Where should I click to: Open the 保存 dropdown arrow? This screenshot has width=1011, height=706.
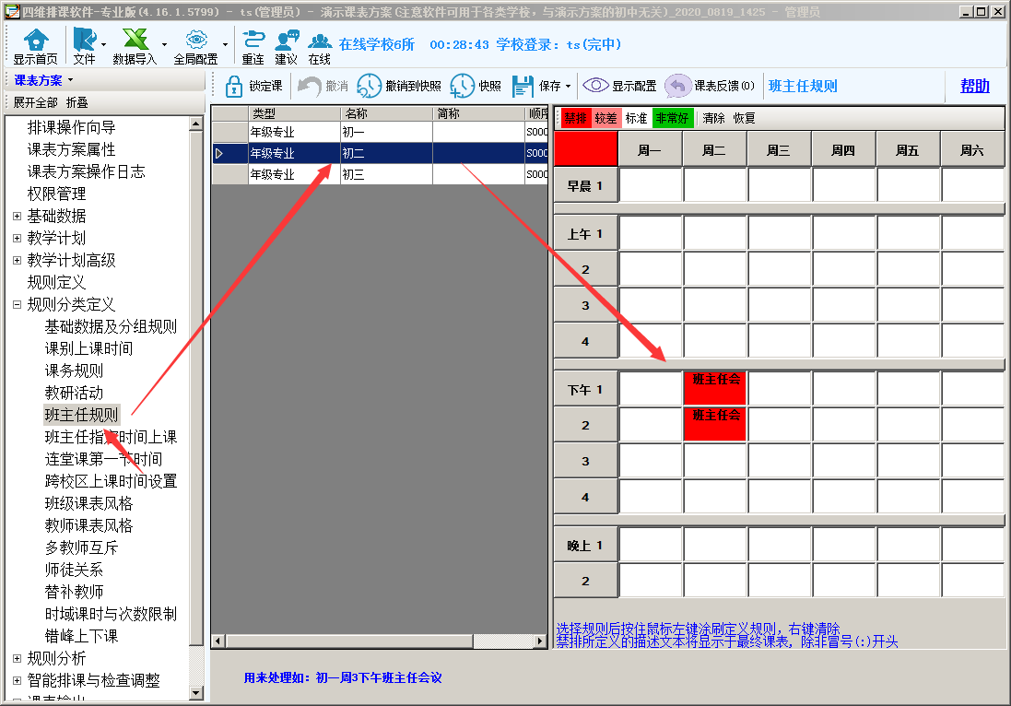point(568,87)
